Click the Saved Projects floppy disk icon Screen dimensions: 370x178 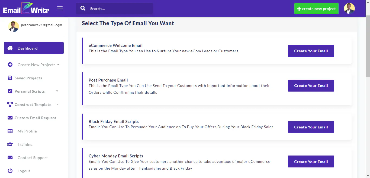click(x=10, y=78)
